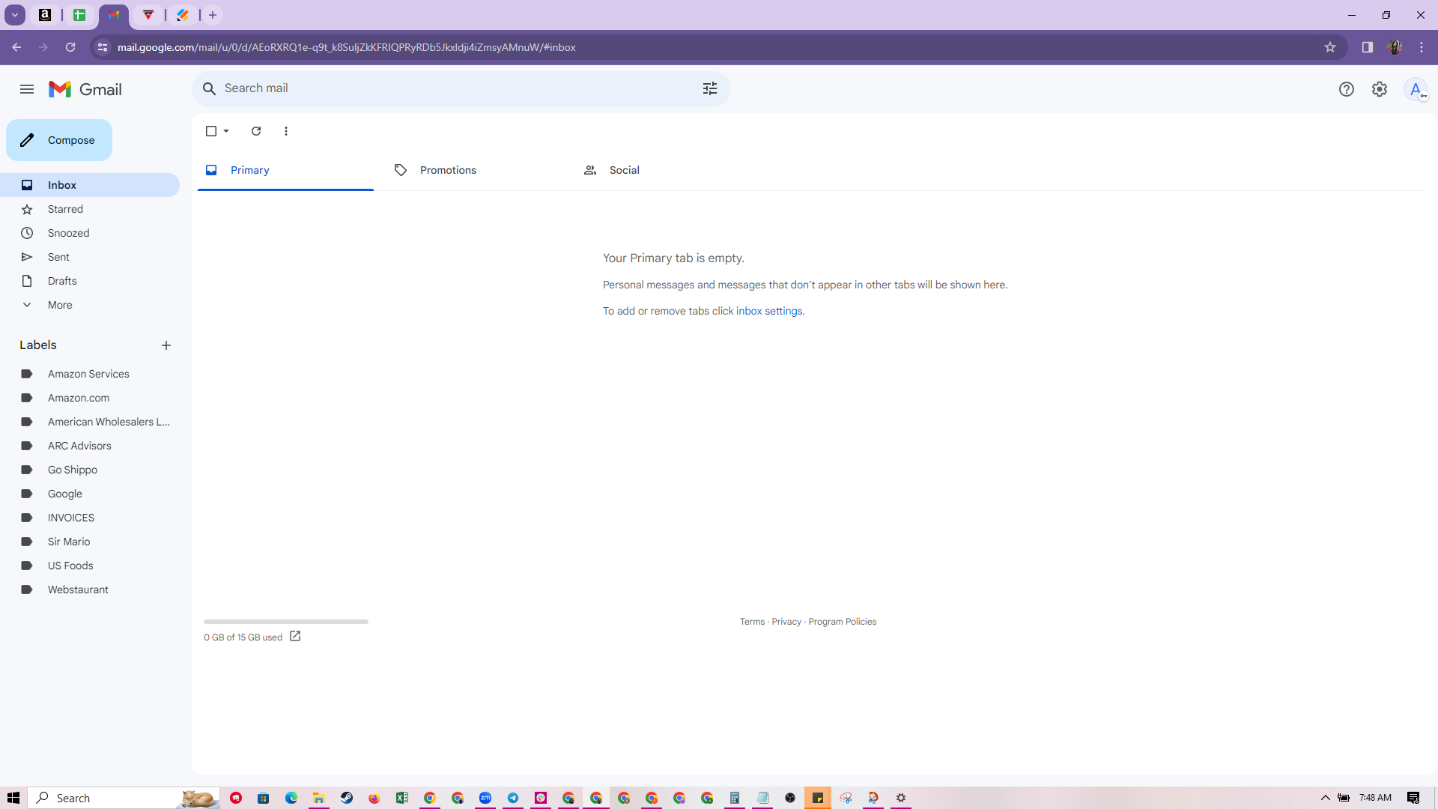Viewport: 1438px width, 809px height.
Task: Tick the select-all checkbox
Action: coord(211,131)
